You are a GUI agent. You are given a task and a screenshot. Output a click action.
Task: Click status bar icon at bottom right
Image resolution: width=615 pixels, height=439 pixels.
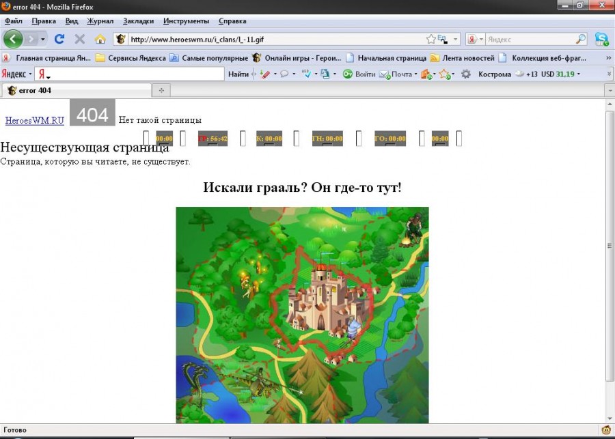click(x=605, y=430)
